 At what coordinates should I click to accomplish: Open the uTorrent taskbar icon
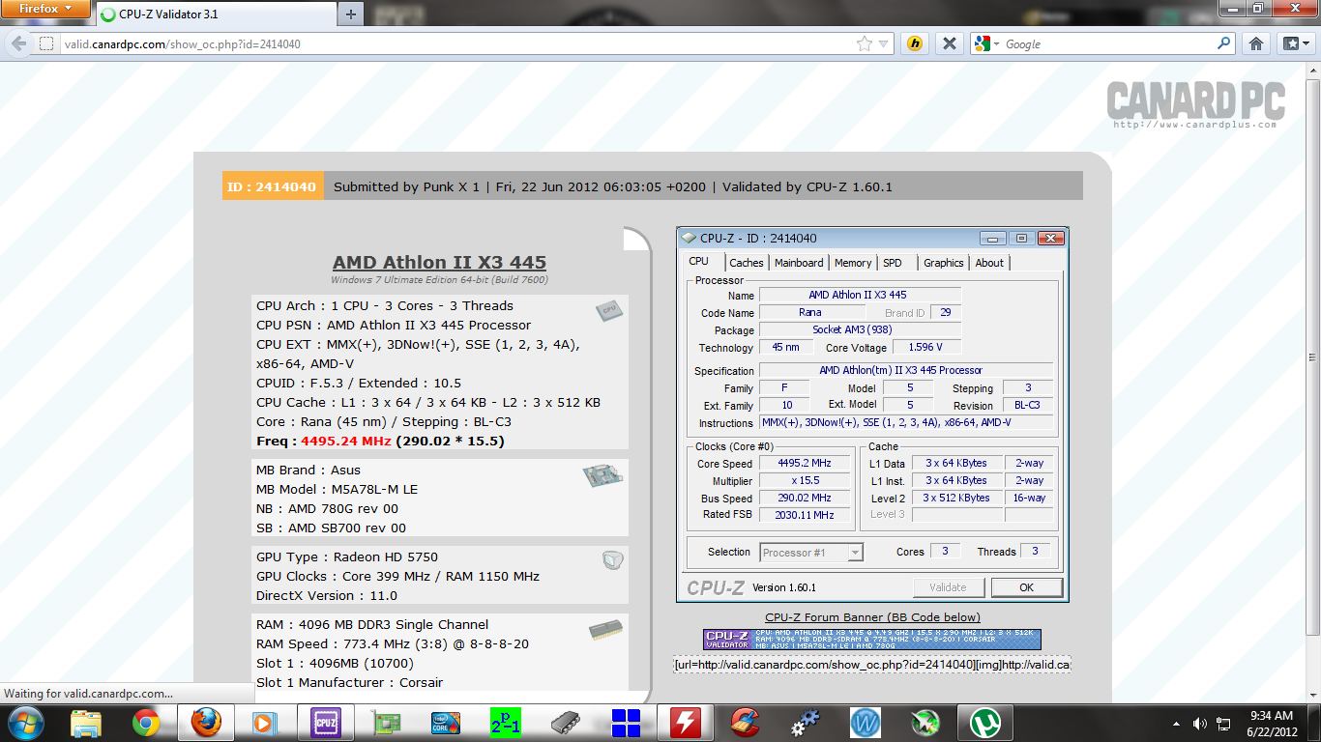click(984, 723)
